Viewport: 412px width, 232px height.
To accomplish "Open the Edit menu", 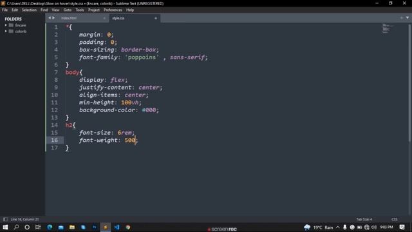I will [x=14, y=10].
